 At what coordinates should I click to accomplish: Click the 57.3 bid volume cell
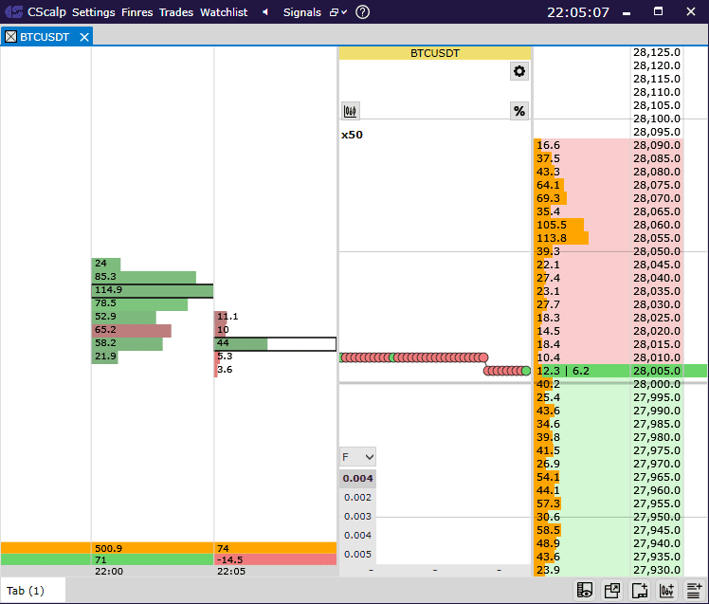[582, 503]
